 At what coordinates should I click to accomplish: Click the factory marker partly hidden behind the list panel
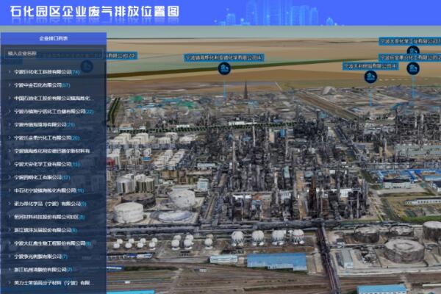pyautogui.click(x=87, y=66)
